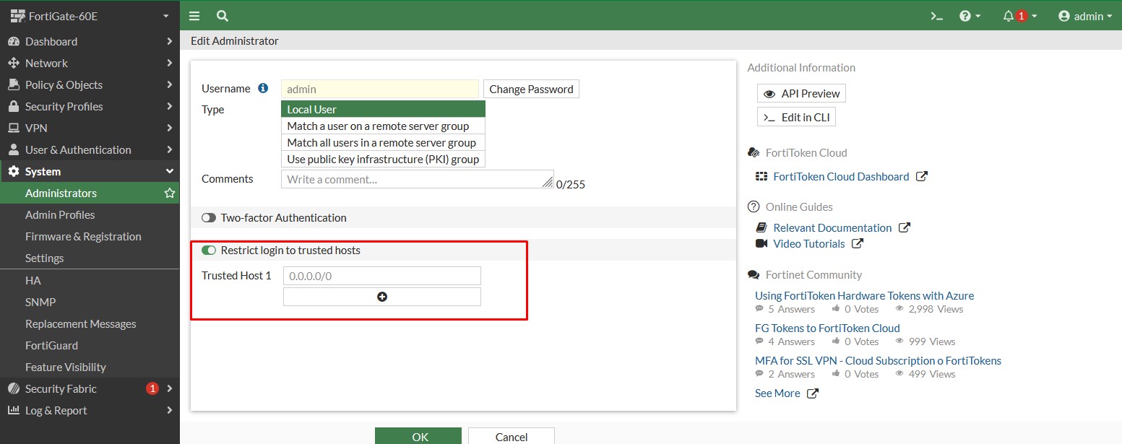Disable Restrict login to trusted hosts
The image size is (1122, 444).
click(x=209, y=251)
